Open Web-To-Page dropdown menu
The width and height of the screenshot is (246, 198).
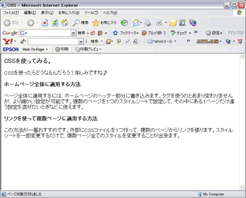coord(35,49)
